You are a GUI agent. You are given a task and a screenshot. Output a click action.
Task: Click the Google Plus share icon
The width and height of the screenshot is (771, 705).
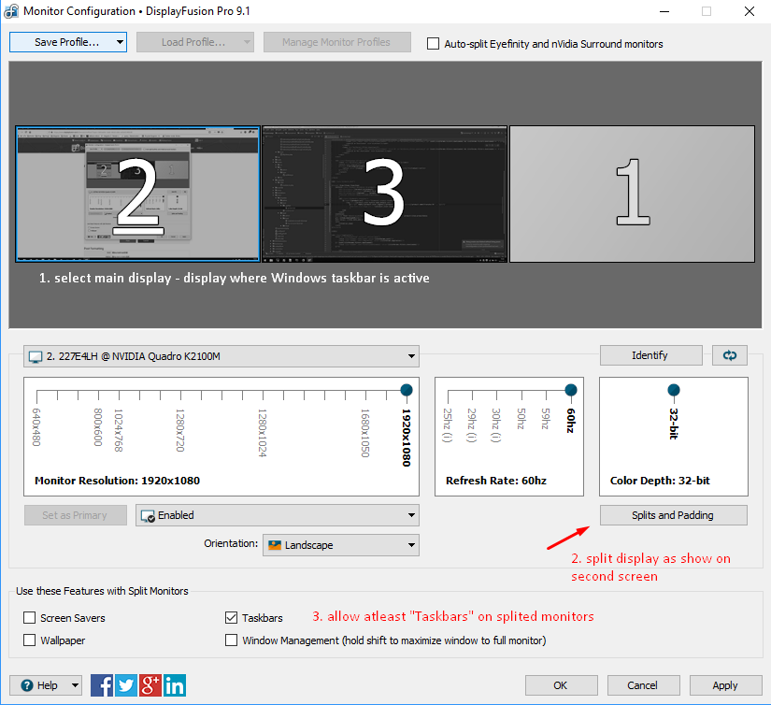[x=150, y=685]
